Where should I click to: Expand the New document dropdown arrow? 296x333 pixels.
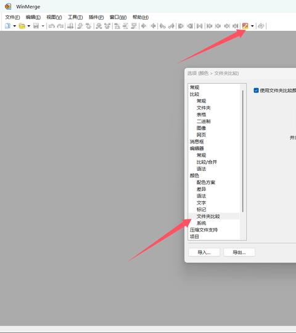(x=14, y=26)
